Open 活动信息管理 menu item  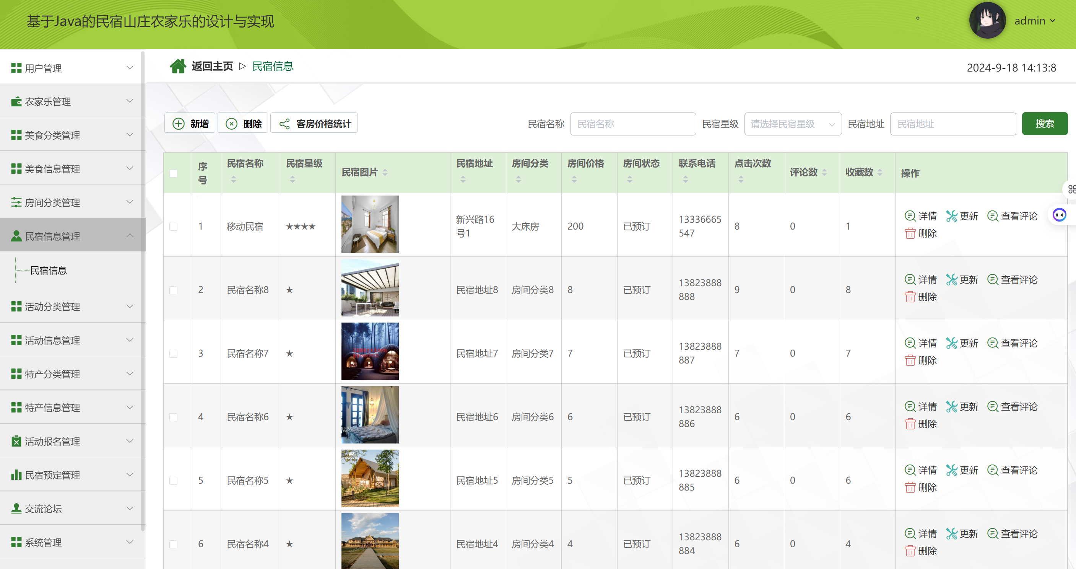[72, 340]
